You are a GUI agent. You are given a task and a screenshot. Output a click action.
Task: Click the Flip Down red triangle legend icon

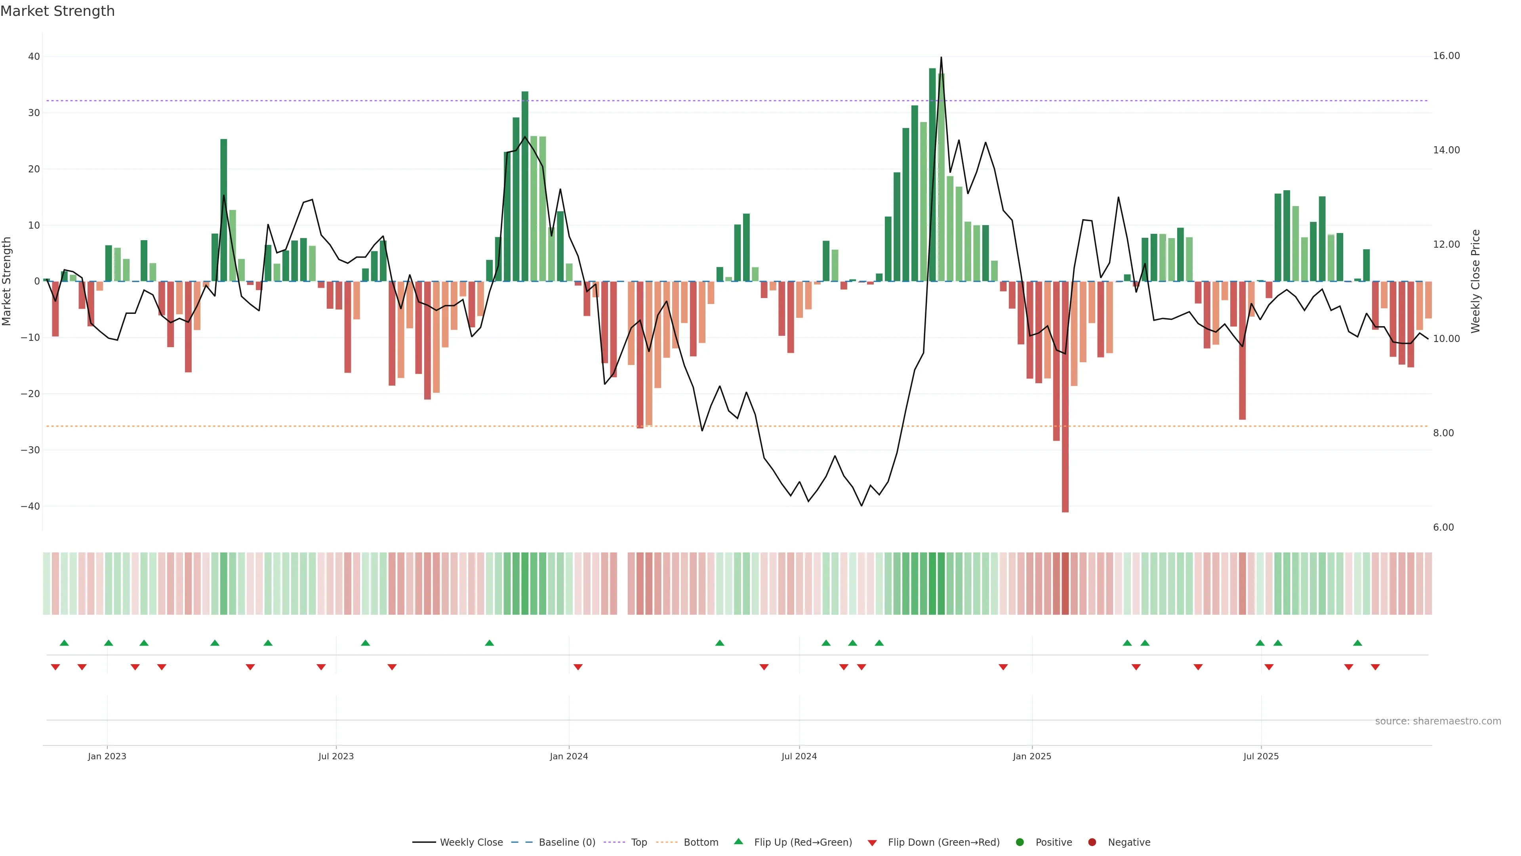(x=872, y=843)
